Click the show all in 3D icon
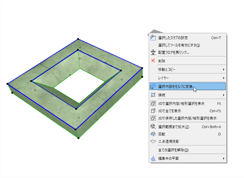Image resolution: width=244 pixels, height=178 pixels. tap(153, 111)
